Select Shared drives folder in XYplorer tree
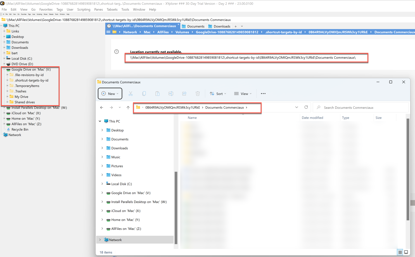Screen dimensions: 415x257 coord(25,102)
